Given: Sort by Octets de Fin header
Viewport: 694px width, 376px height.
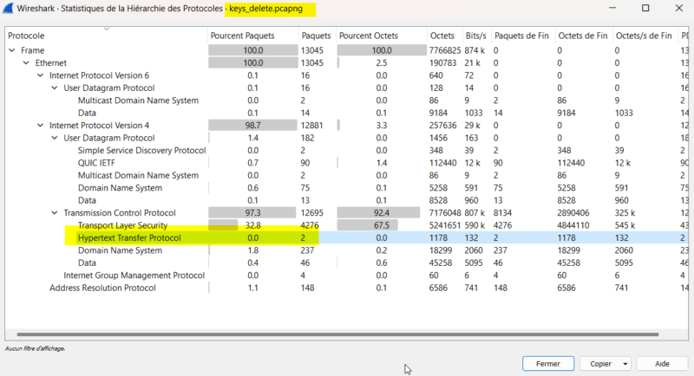Looking at the screenshot, I should [584, 36].
